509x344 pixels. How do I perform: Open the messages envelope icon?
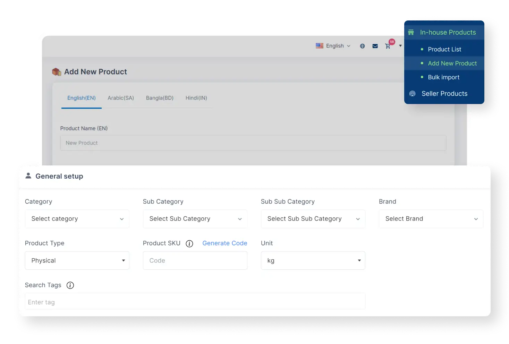pos(375,45)
